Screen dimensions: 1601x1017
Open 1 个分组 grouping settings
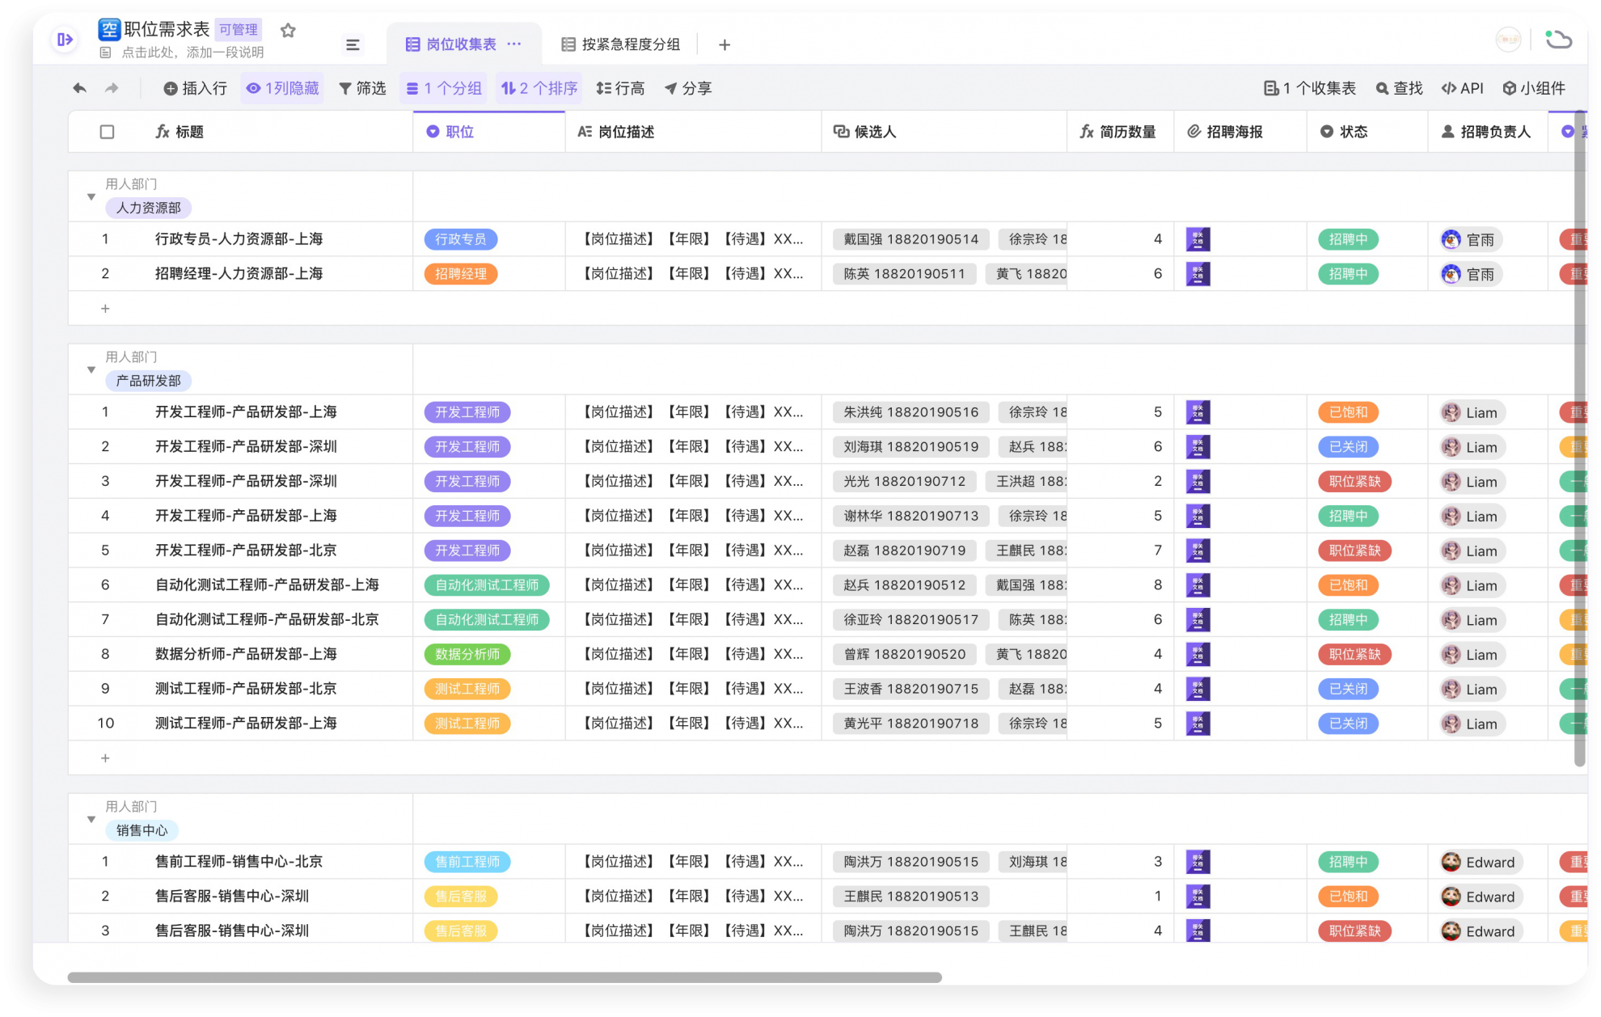click(444, 88)
